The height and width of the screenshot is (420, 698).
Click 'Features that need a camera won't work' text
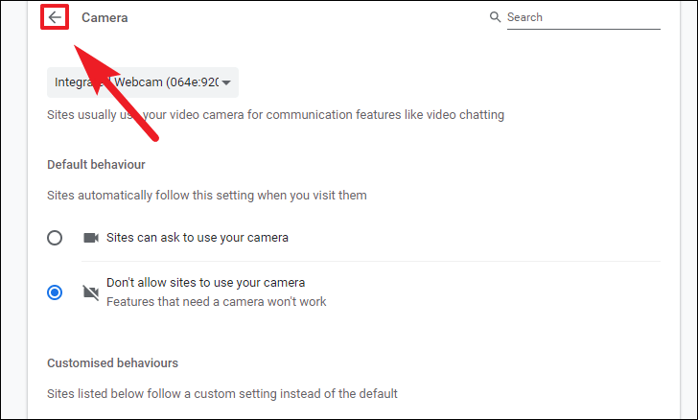click(217, 302)
